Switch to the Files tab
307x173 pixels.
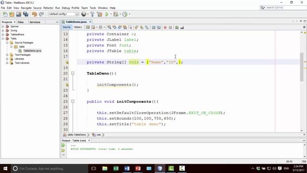pos(21,22)
